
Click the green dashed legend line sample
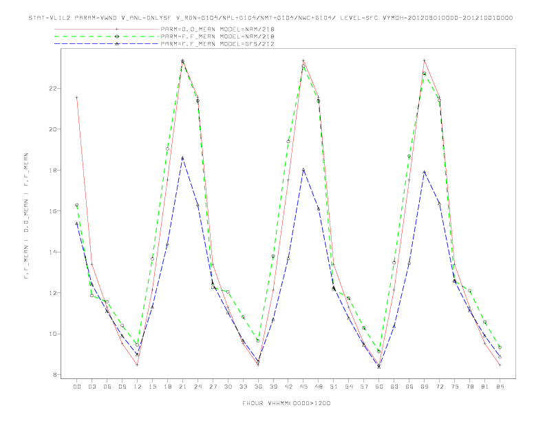coord(107,36)
